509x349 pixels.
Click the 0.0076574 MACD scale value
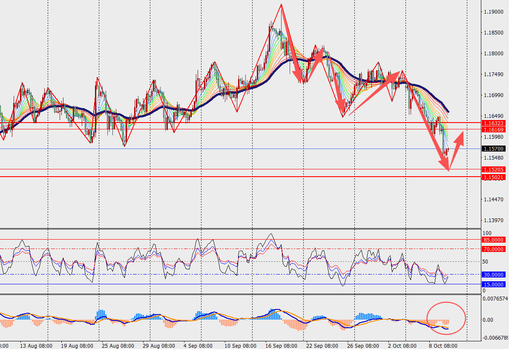tap(495, 299)
